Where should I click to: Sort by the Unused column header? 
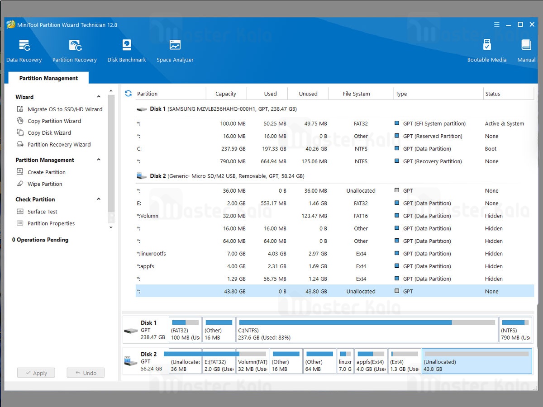tap(308, 94)
